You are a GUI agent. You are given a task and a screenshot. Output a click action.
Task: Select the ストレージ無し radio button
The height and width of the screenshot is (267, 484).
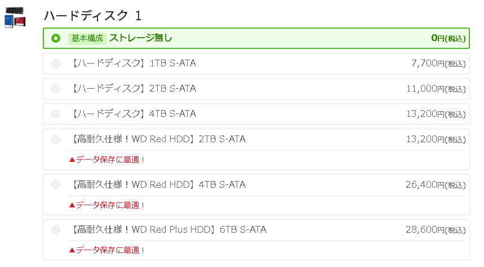56,38
